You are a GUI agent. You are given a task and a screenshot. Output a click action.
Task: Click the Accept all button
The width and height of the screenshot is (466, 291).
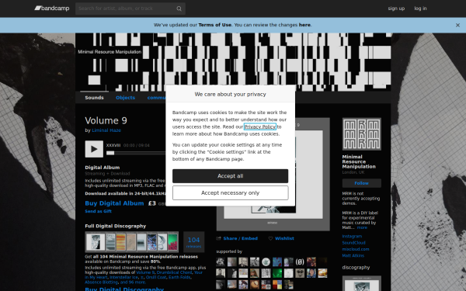[x=231, y=176]
